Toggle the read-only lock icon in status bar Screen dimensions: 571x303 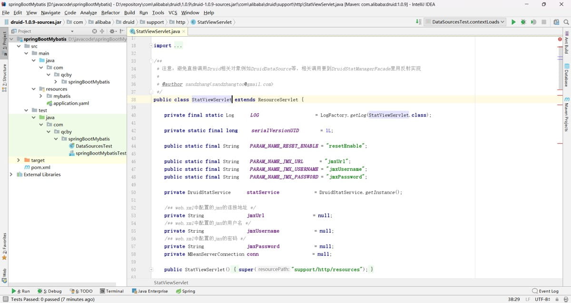556,299
